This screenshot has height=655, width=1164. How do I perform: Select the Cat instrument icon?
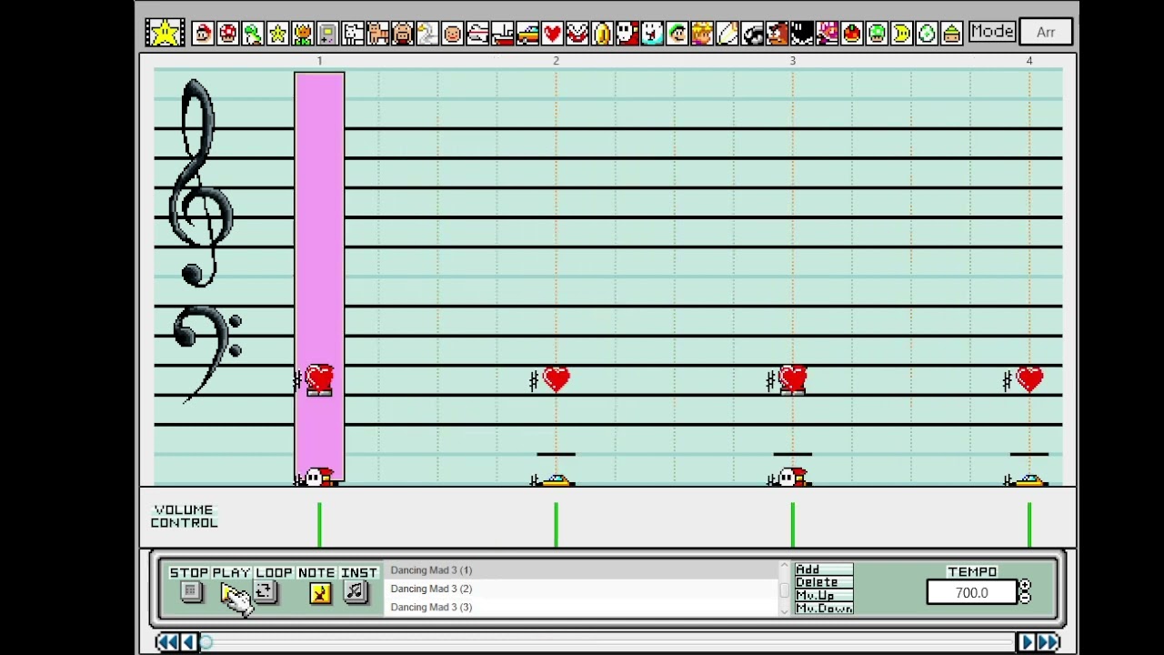(377, 34)
